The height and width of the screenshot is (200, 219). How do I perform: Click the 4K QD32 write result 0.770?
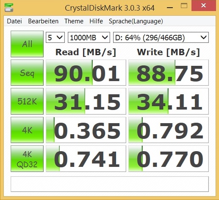tap(169, 158)
